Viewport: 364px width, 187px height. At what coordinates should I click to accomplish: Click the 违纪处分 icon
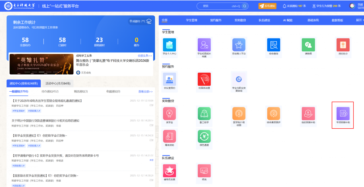[x=343, y=45]
